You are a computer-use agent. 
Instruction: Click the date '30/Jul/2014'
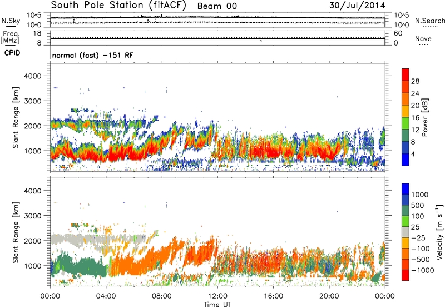click(357, 6)
